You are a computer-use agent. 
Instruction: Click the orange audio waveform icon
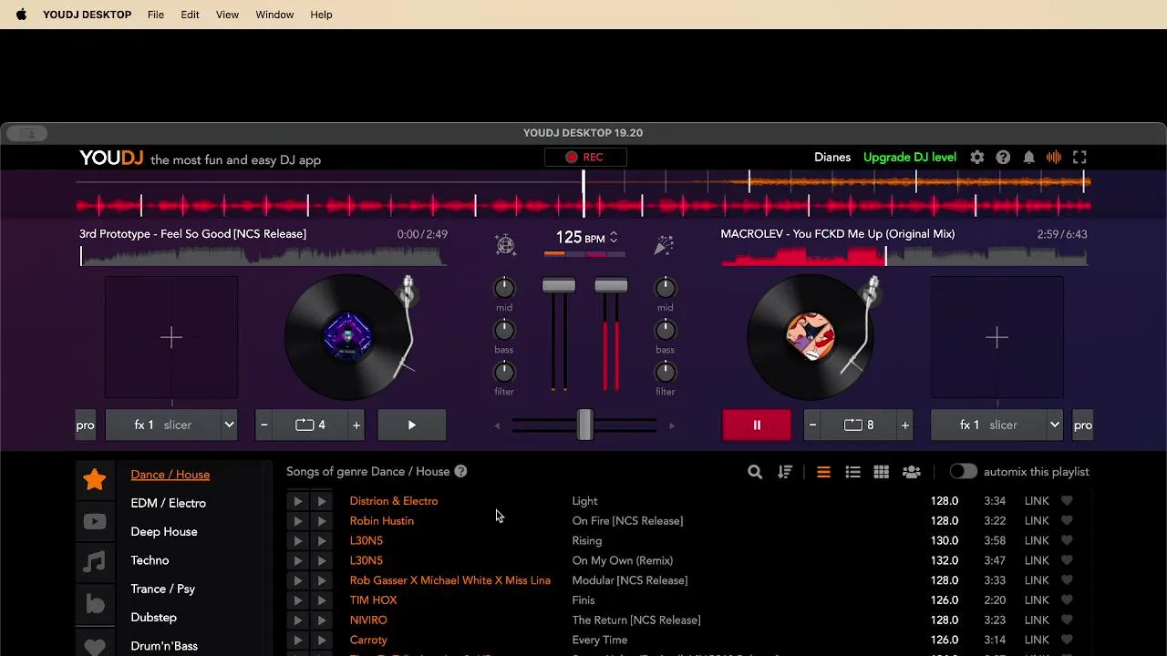point(1054,158)
